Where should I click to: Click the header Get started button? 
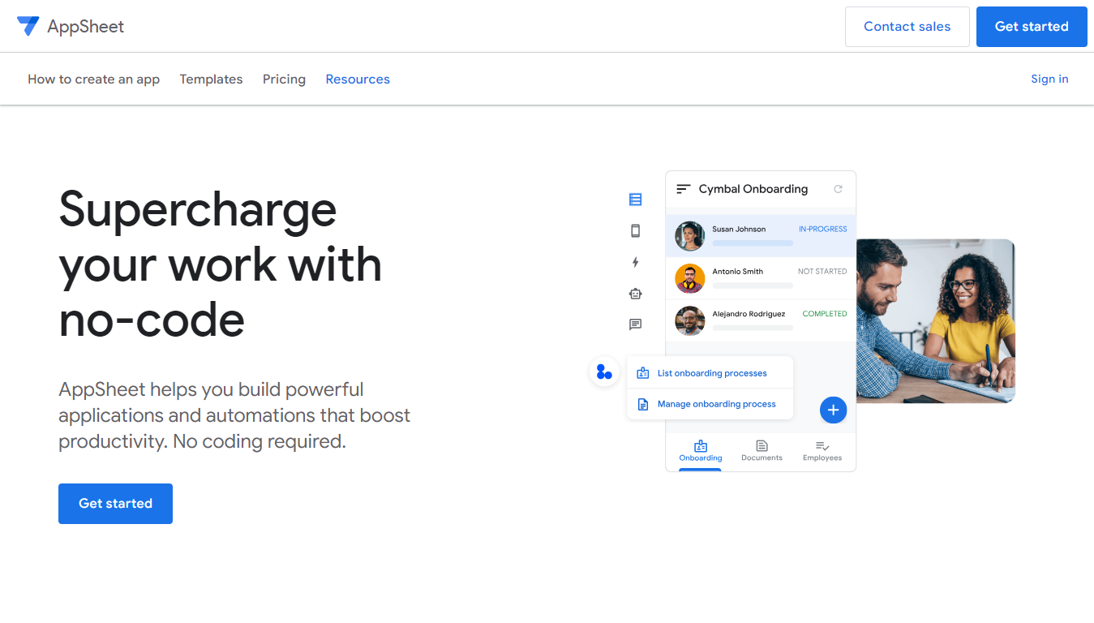tap(1032, 27)
